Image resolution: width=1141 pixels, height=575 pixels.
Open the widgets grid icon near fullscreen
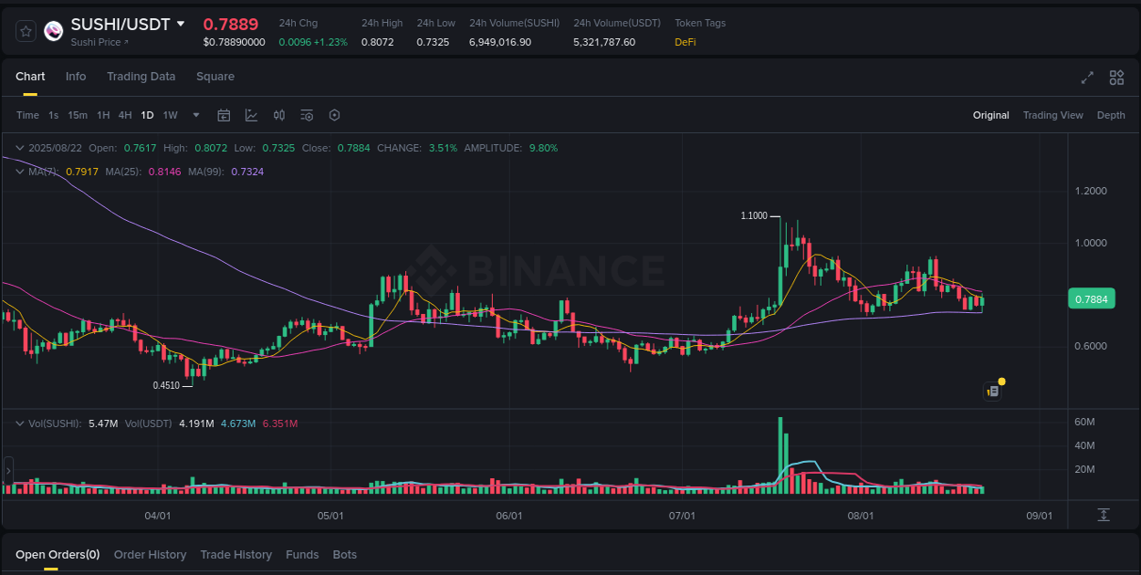point(1116,78)
